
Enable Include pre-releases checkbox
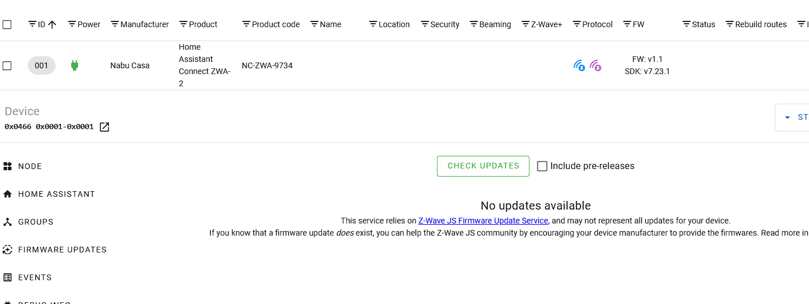pyautogui.click(x=542, y=166)
